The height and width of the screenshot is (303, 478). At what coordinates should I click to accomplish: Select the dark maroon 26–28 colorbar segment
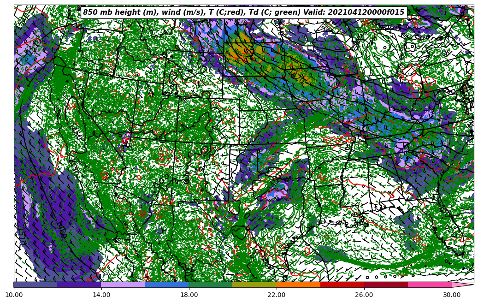(386, 285)
